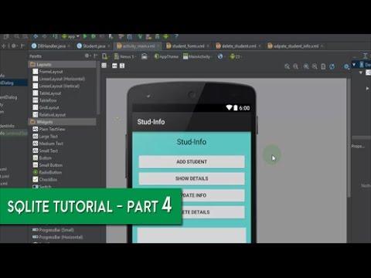Select LinearLayout (Horizontal) in the palette
Image resolution: width=371 pixels, height=278 pixels.
click(59, 79)
